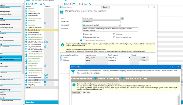Click gear behavior icon for vrtRevisionDate row
The width and height of the screenshot is (183, 105).
(x=47, y=75)
